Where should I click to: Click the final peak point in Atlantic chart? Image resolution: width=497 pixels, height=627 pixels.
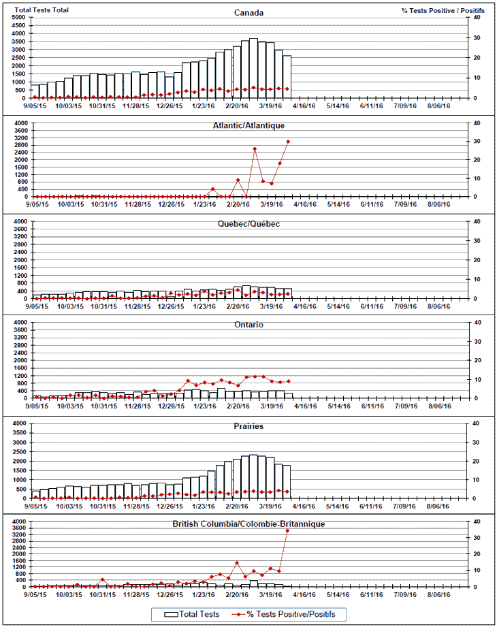(288, 141)
